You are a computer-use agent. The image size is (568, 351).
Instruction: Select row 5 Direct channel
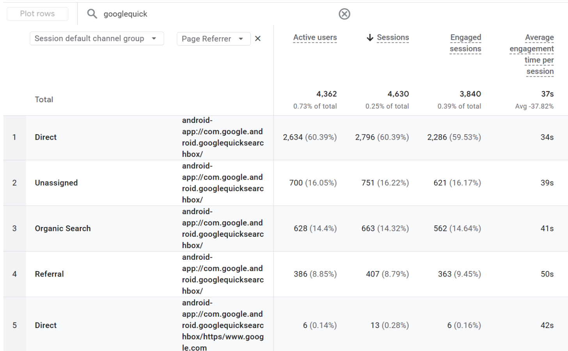(46, 325)
